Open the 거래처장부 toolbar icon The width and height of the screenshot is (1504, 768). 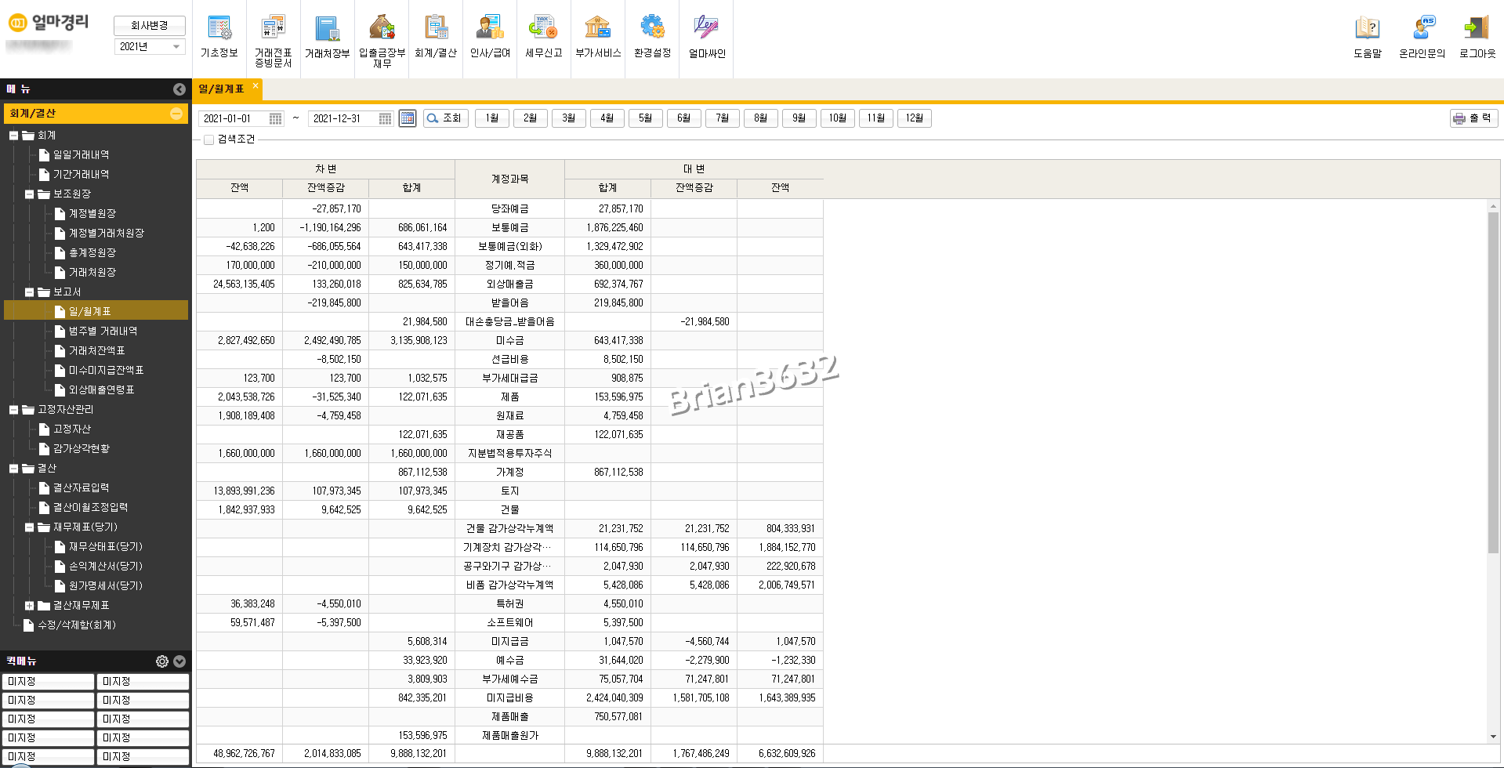328,37
